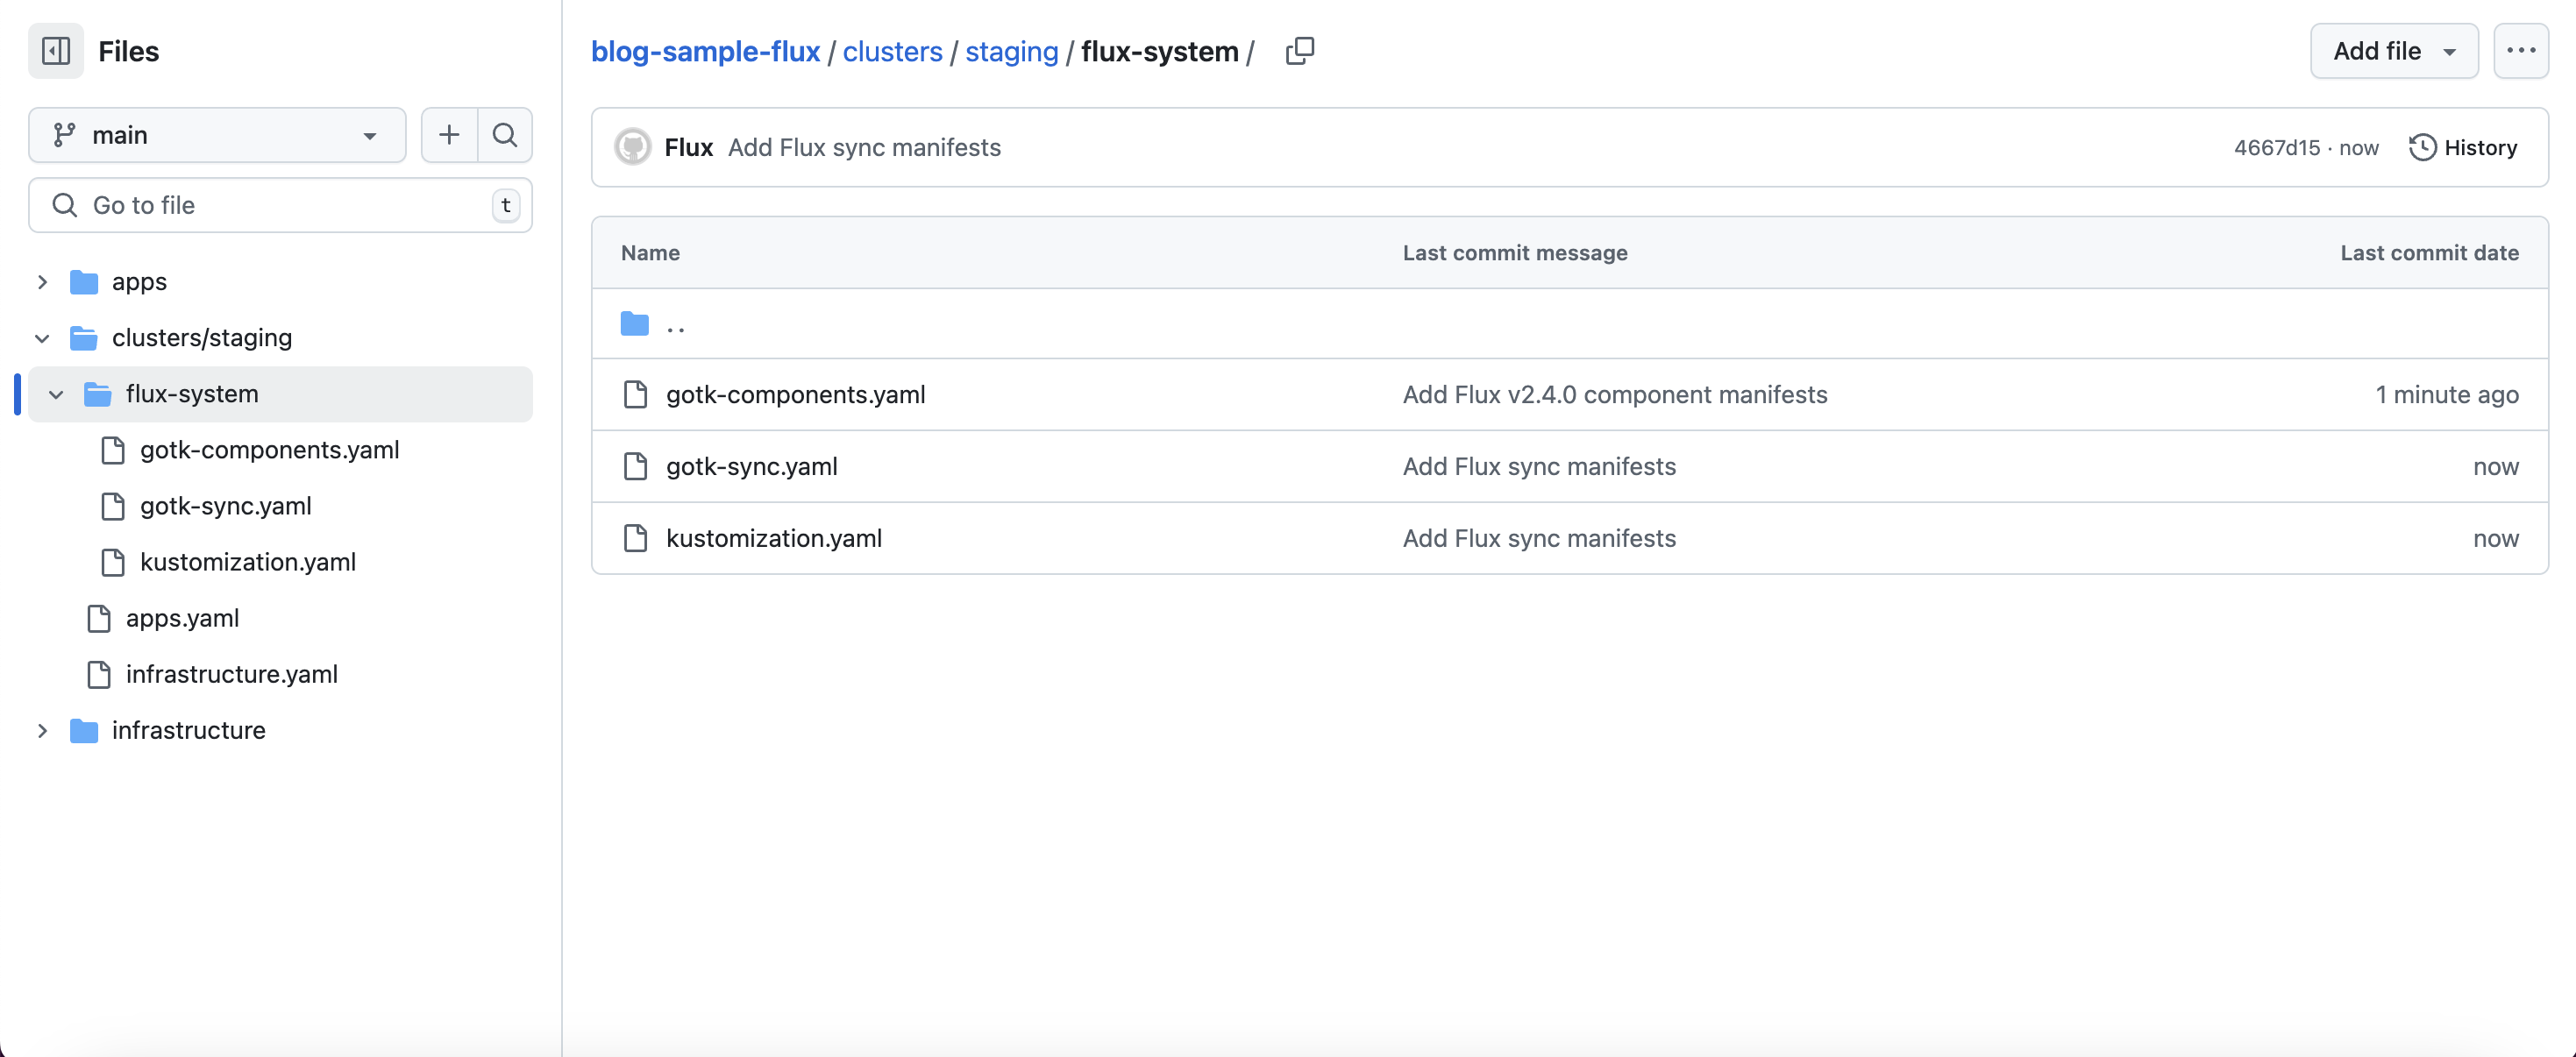Open the main branch dropdown

217,135
